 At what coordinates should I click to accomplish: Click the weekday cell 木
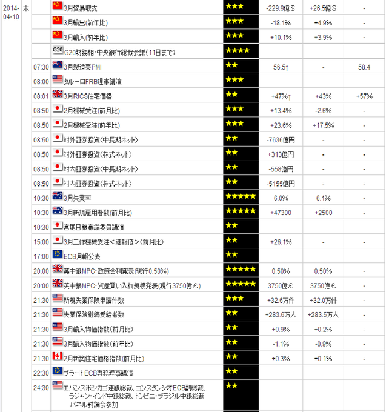pos(25,8)
